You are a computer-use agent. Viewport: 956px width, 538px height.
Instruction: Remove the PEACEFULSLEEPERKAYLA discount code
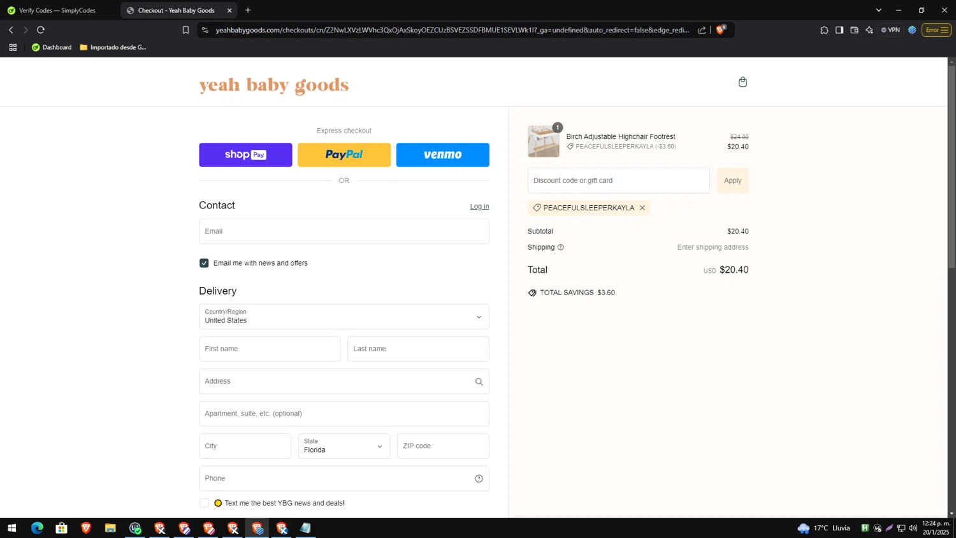click(x=642, y=208)
